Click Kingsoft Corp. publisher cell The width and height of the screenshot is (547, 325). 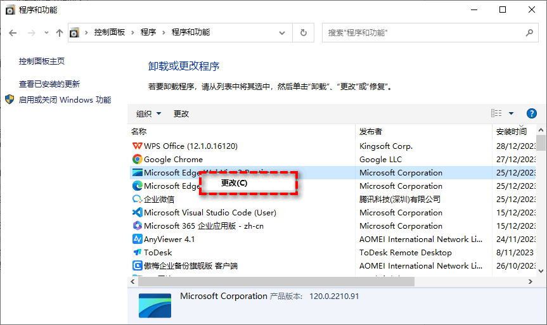tap(386, 146)
